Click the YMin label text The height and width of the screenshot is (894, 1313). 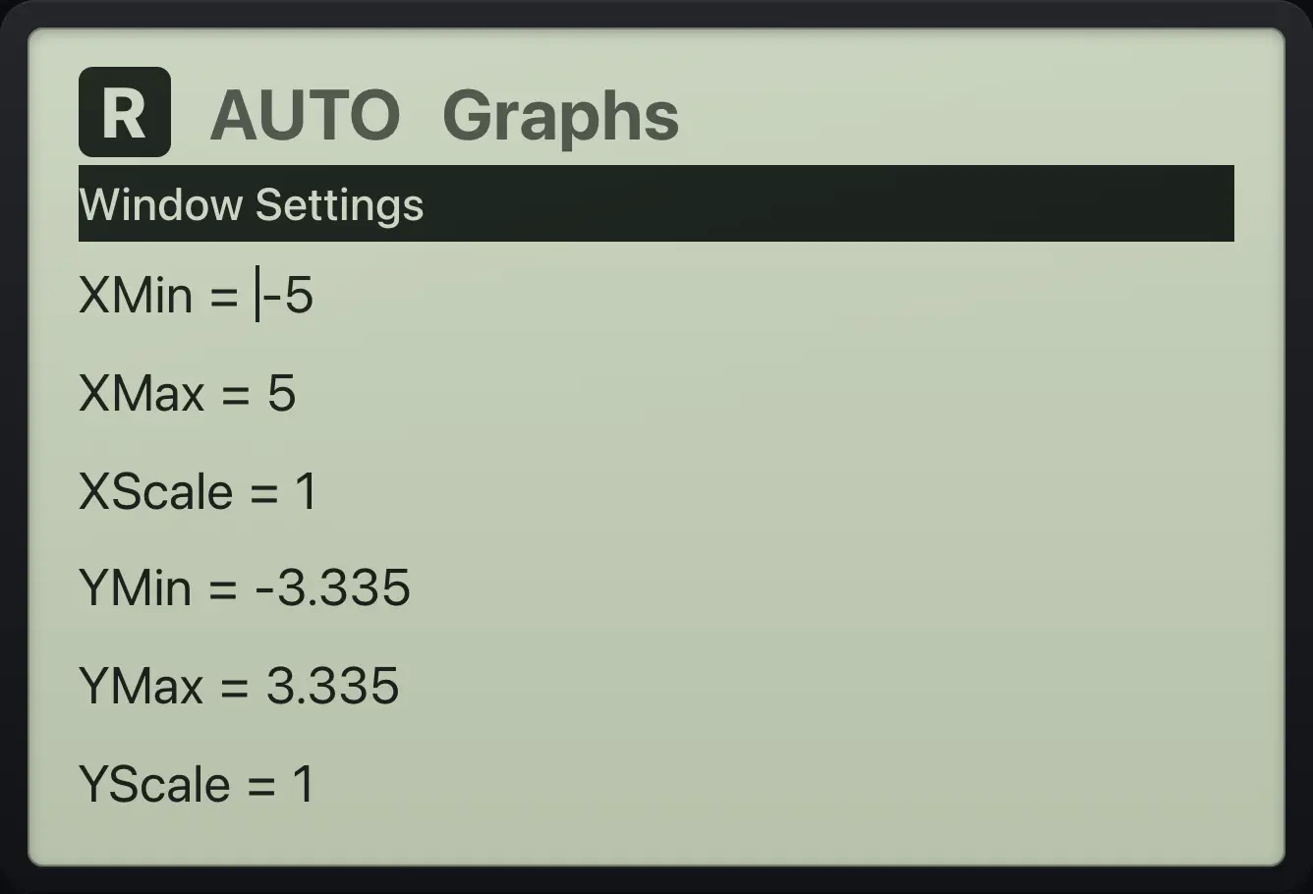(135, 588)
